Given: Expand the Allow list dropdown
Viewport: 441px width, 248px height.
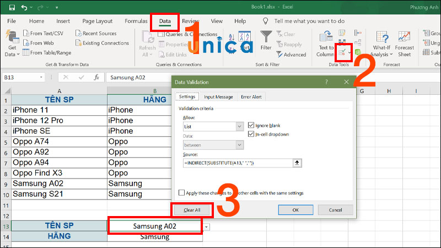Looking at the screenshot, I should point(239,127).
